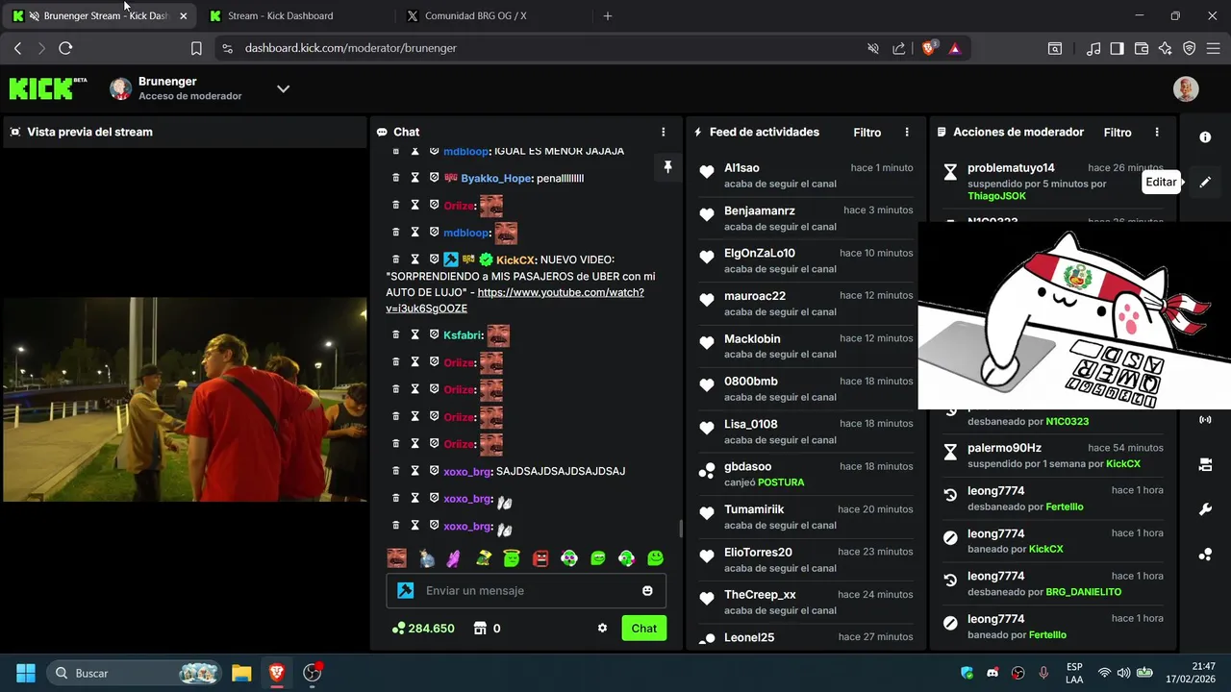The width and height of the screenshot is (1231, 692).
Task: Reload the page with the refresh icon
Action: 65,48
